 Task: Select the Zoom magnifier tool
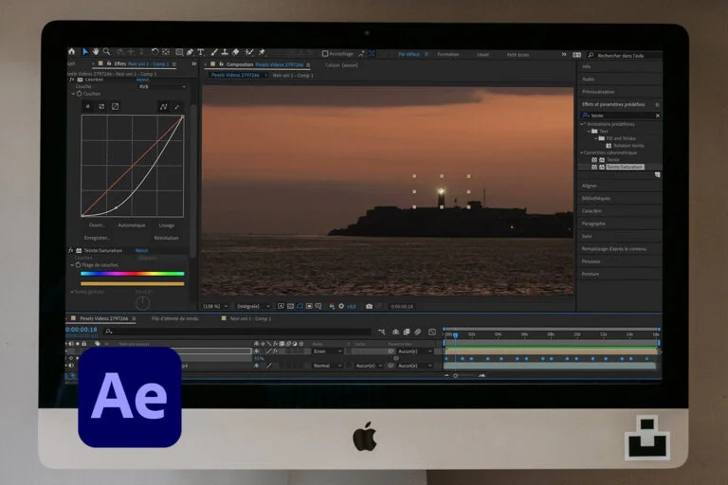point(107,51)
